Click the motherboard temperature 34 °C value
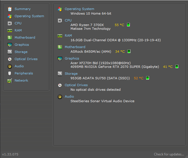 (120, 52)
